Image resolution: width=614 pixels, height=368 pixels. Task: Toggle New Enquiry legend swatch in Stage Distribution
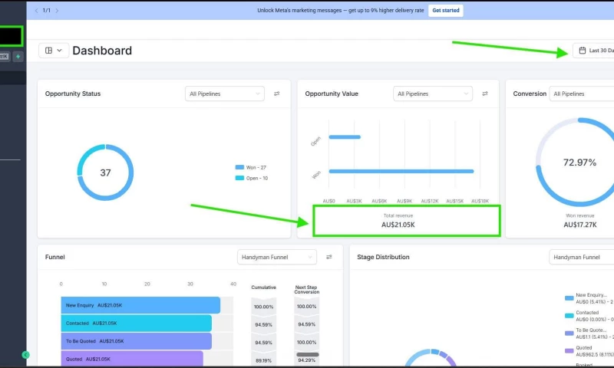coord(569,298)
